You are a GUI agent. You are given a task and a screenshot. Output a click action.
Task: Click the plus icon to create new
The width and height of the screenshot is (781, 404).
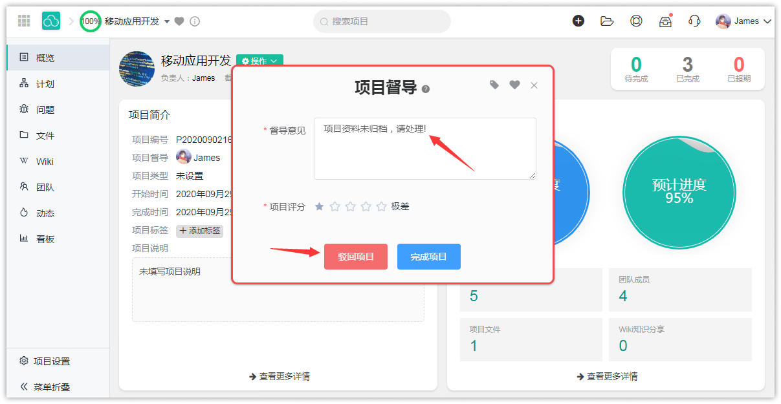tap(578, 21)
